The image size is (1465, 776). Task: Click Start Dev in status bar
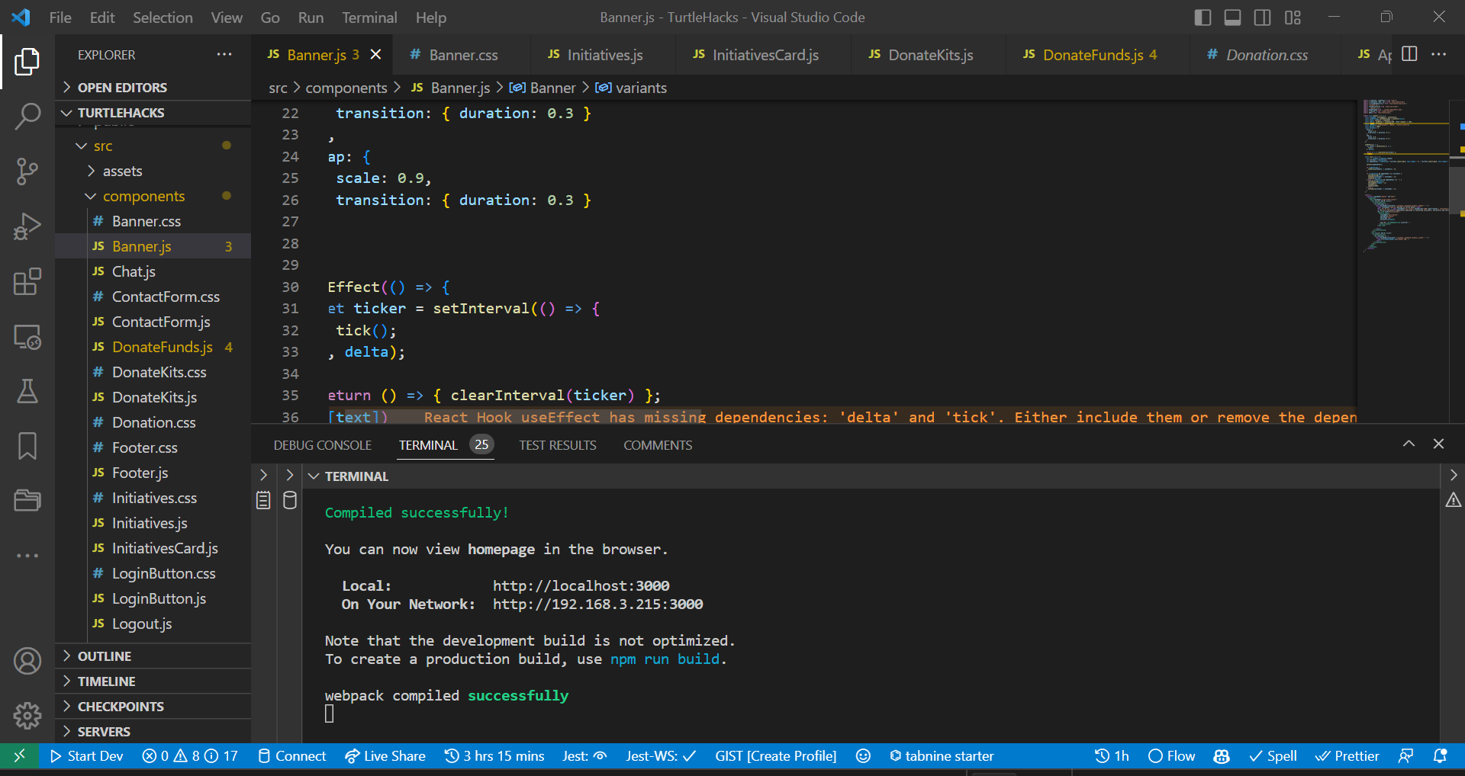(86, 756)
